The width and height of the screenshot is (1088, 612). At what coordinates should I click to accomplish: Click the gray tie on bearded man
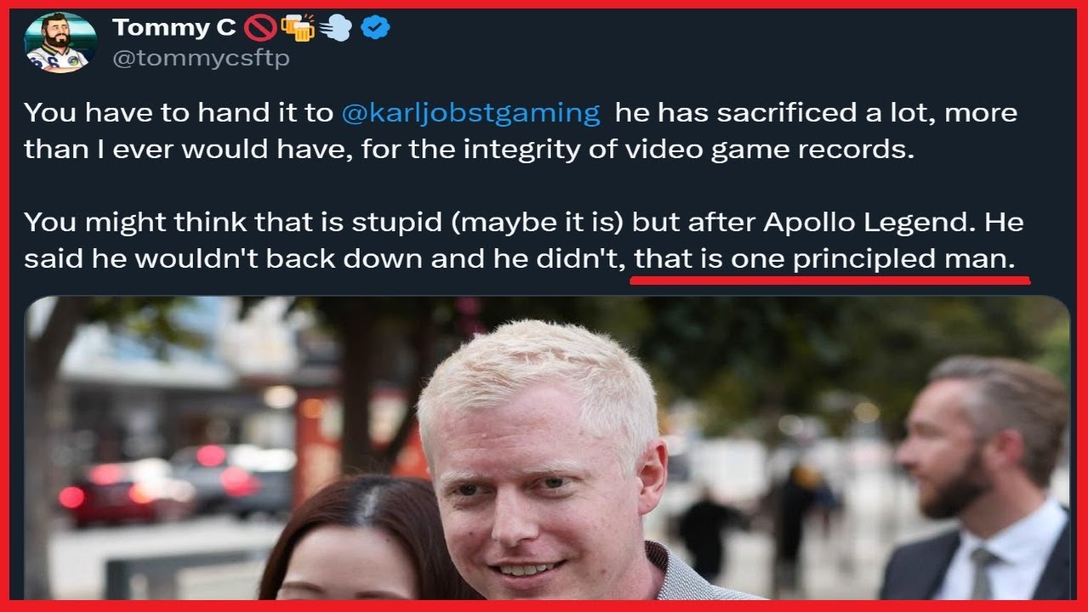980,572
